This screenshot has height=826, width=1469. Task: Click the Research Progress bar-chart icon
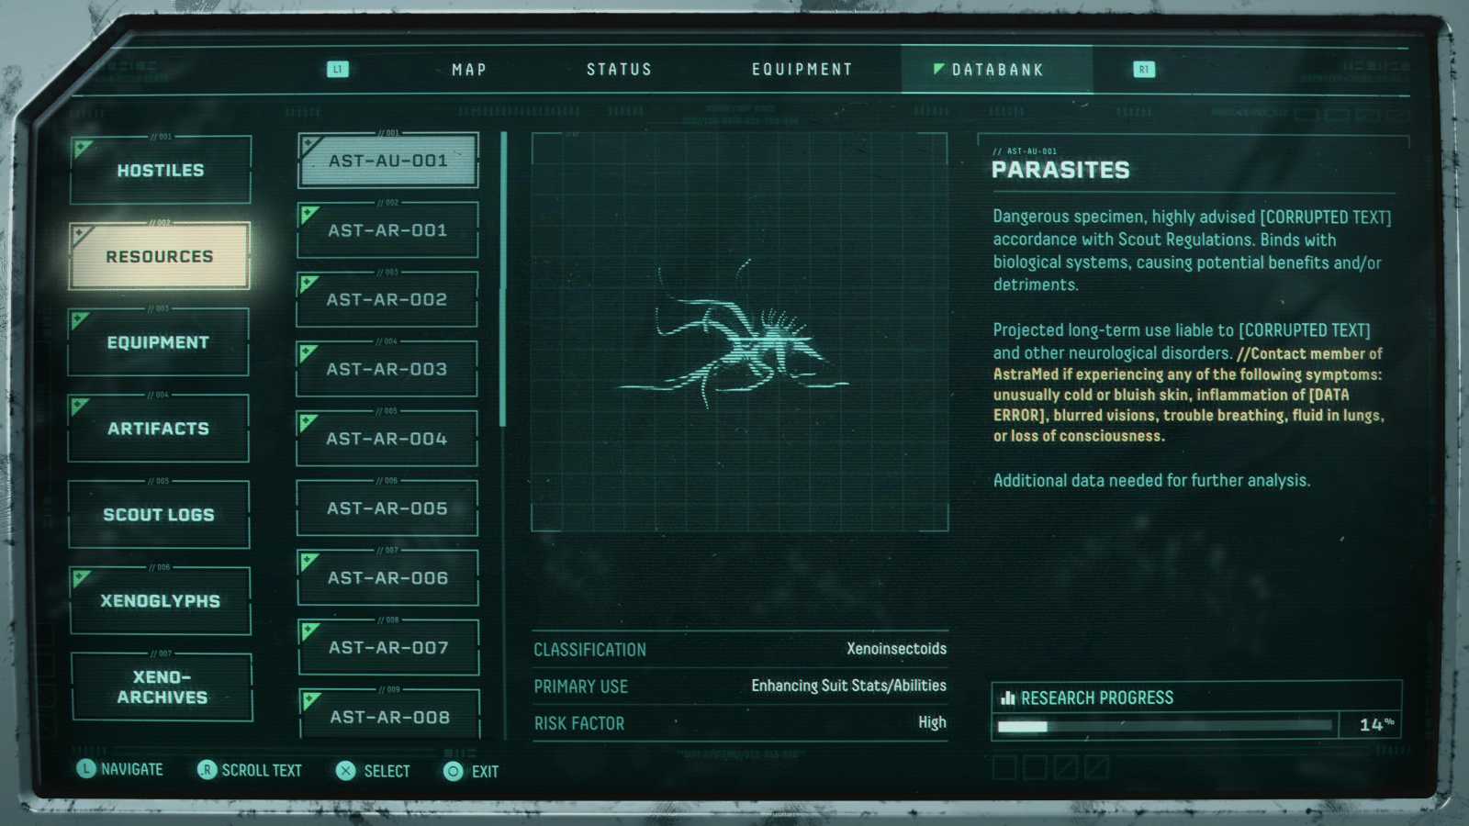pyautogui.click(x=1007, y=698)
